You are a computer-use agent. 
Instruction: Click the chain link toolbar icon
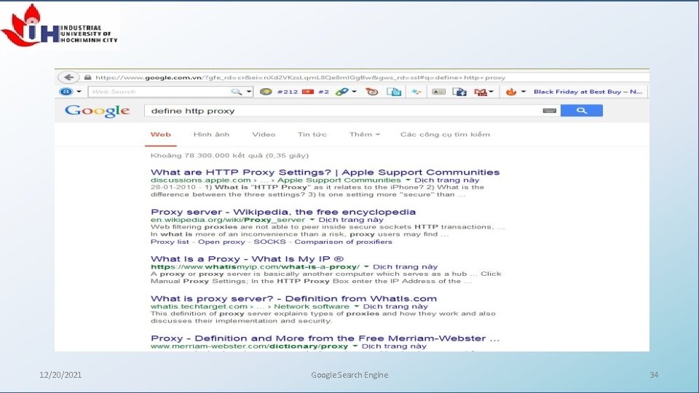pos(342,92)
